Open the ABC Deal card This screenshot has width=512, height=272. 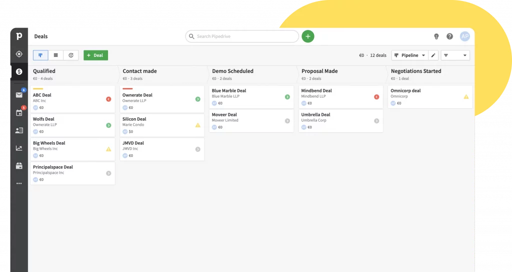pos(72,99)
